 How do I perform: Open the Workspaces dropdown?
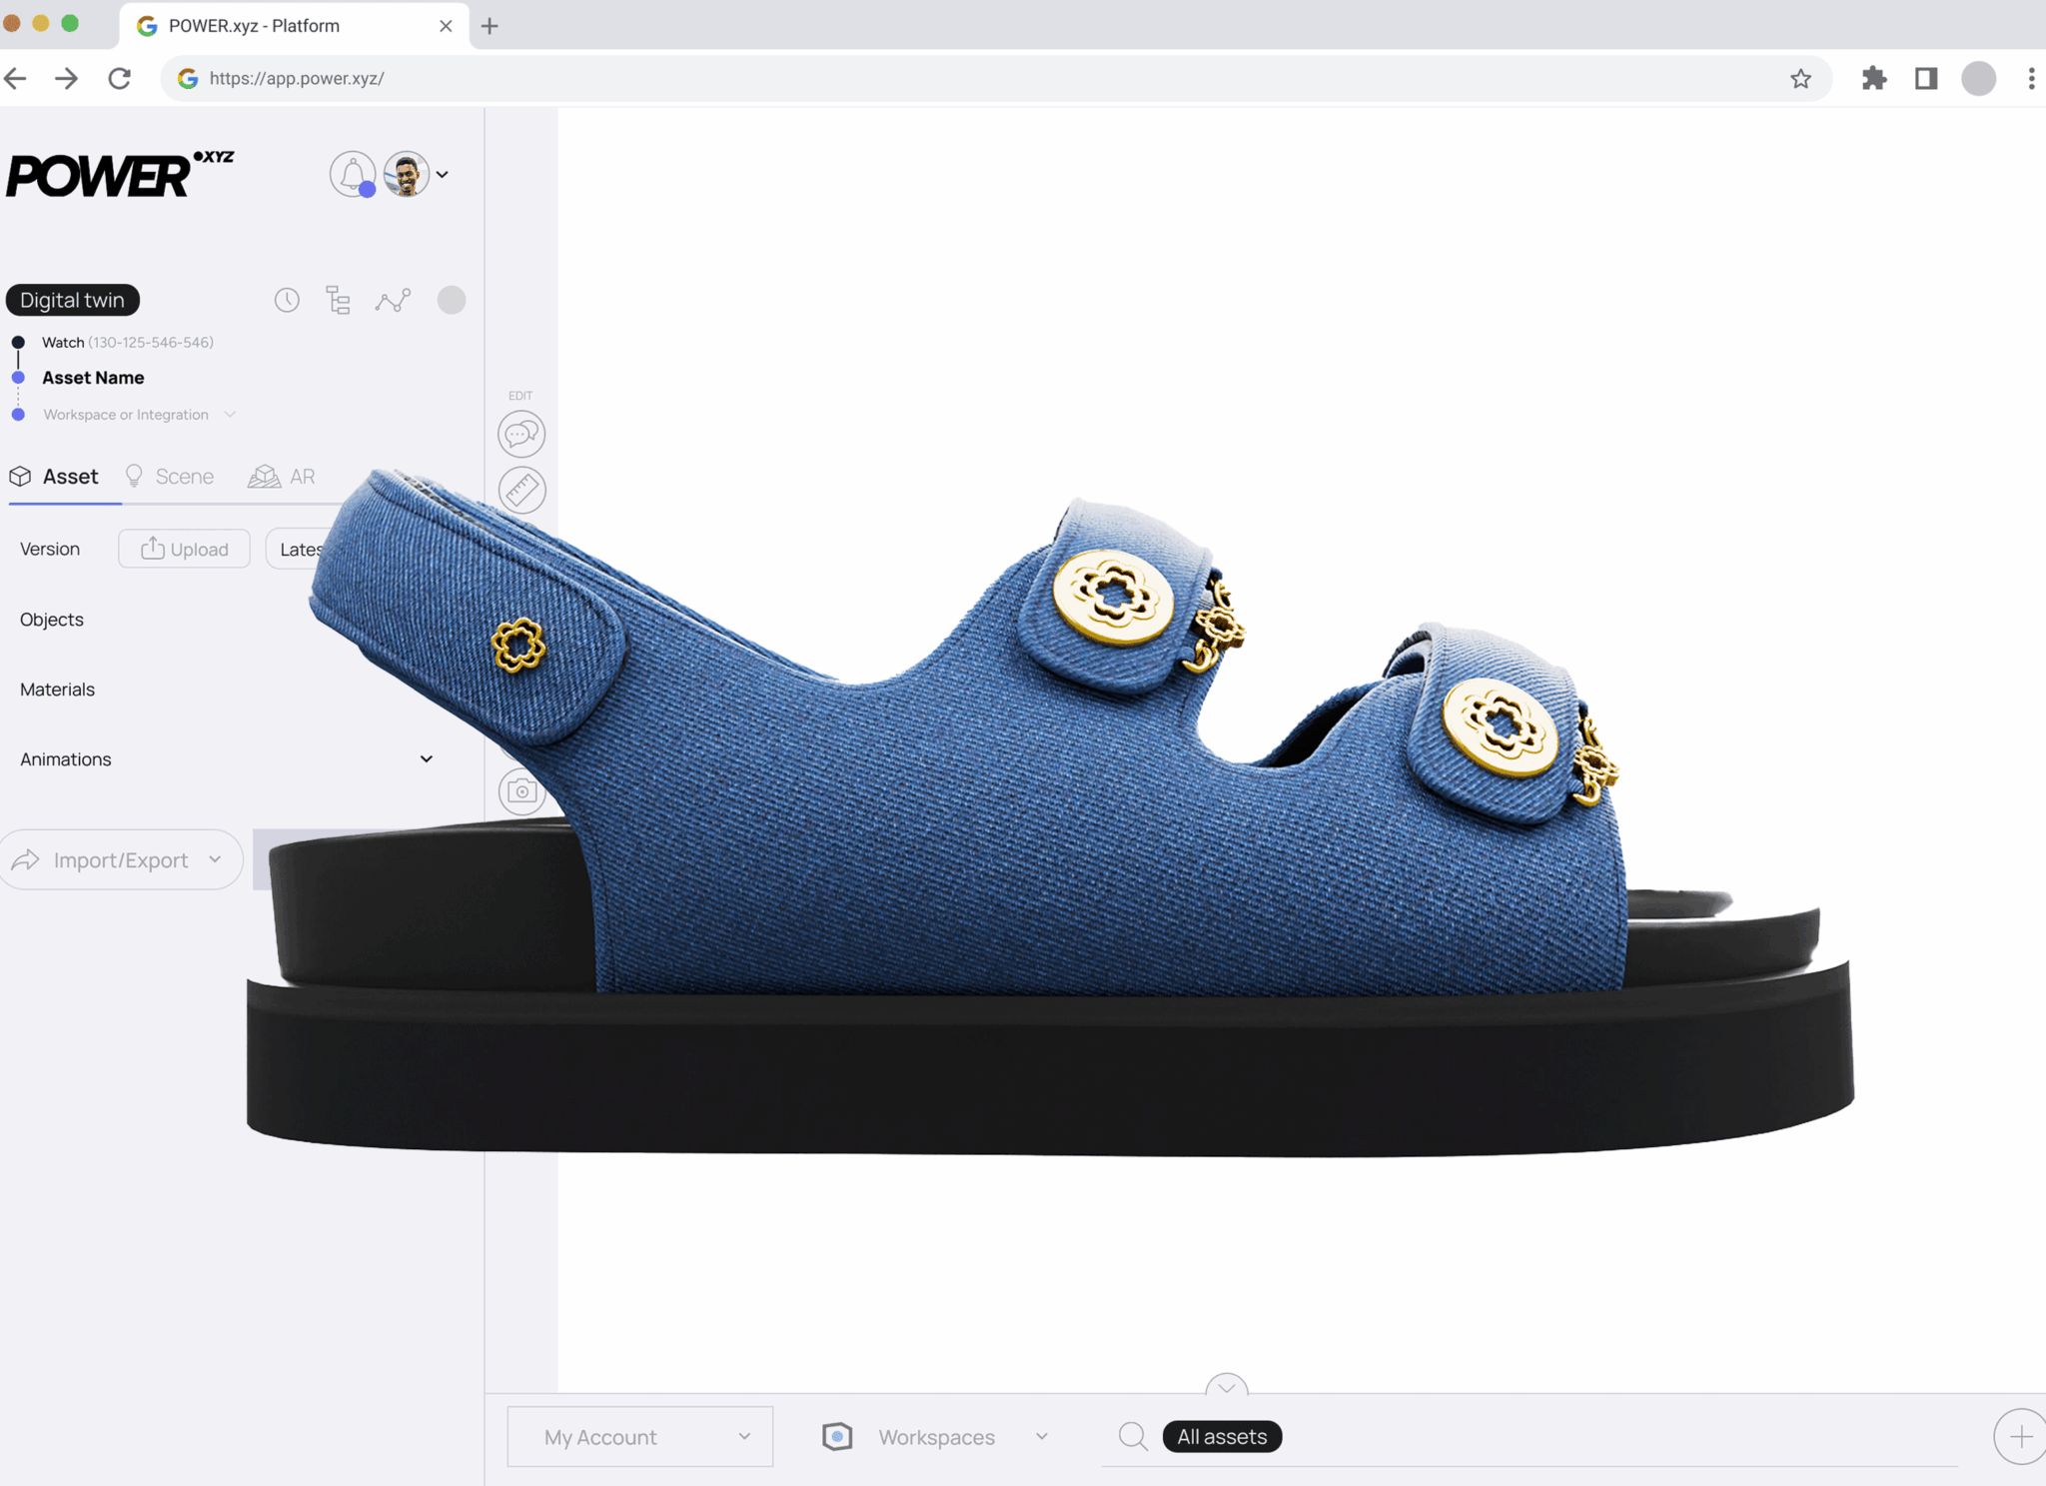pyautogui.click(x=936, y=1436)
